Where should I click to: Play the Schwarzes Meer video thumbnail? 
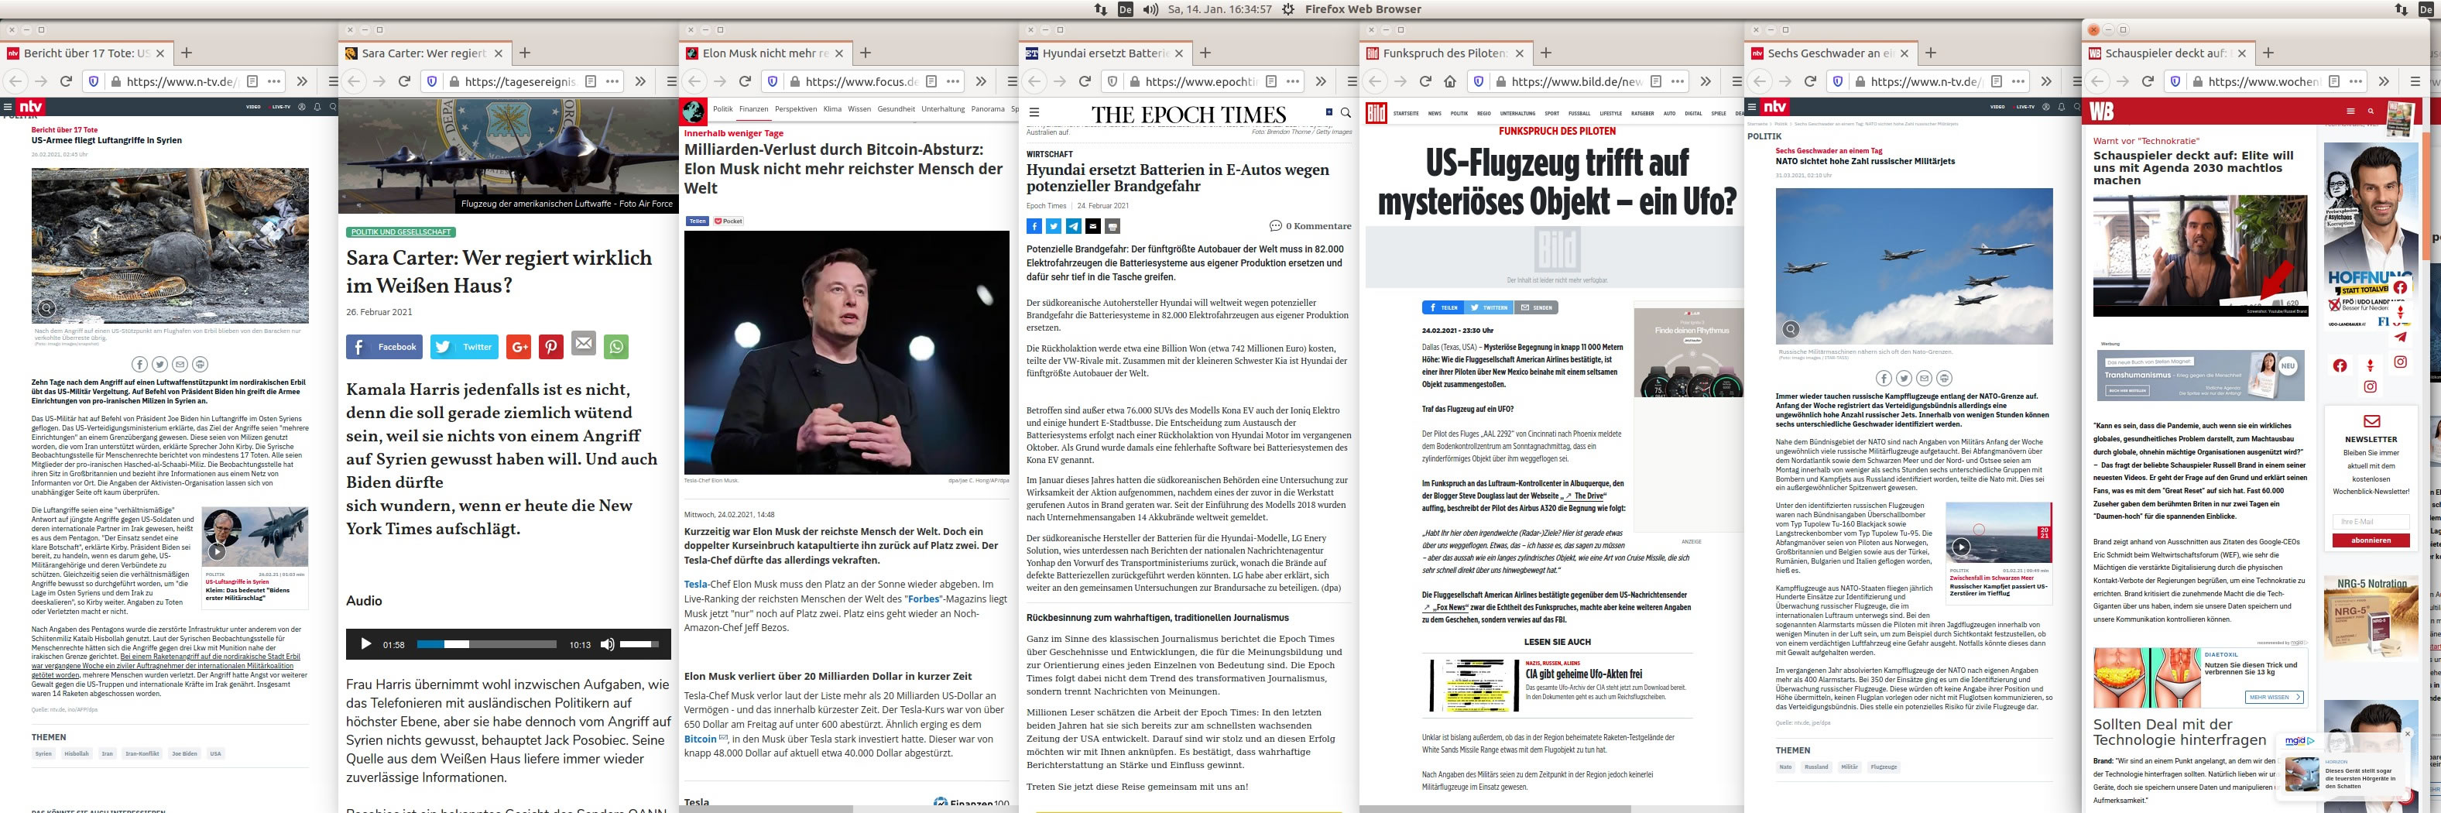(1960, 547)
